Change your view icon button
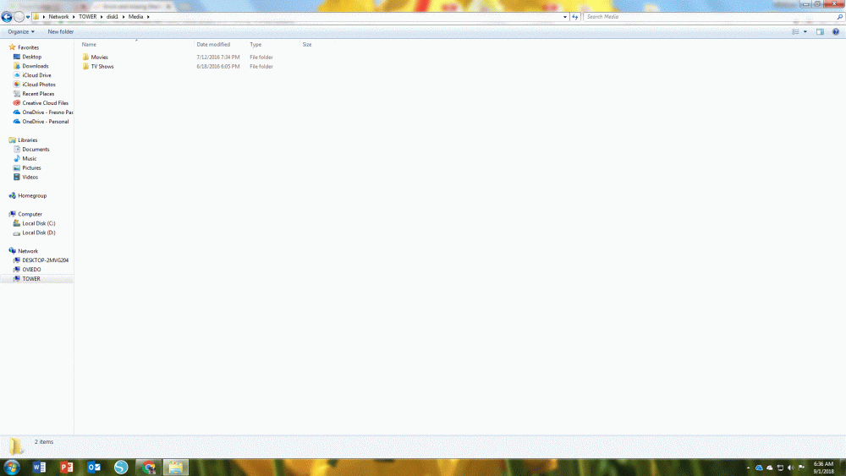846x476 pixels. 795,32
